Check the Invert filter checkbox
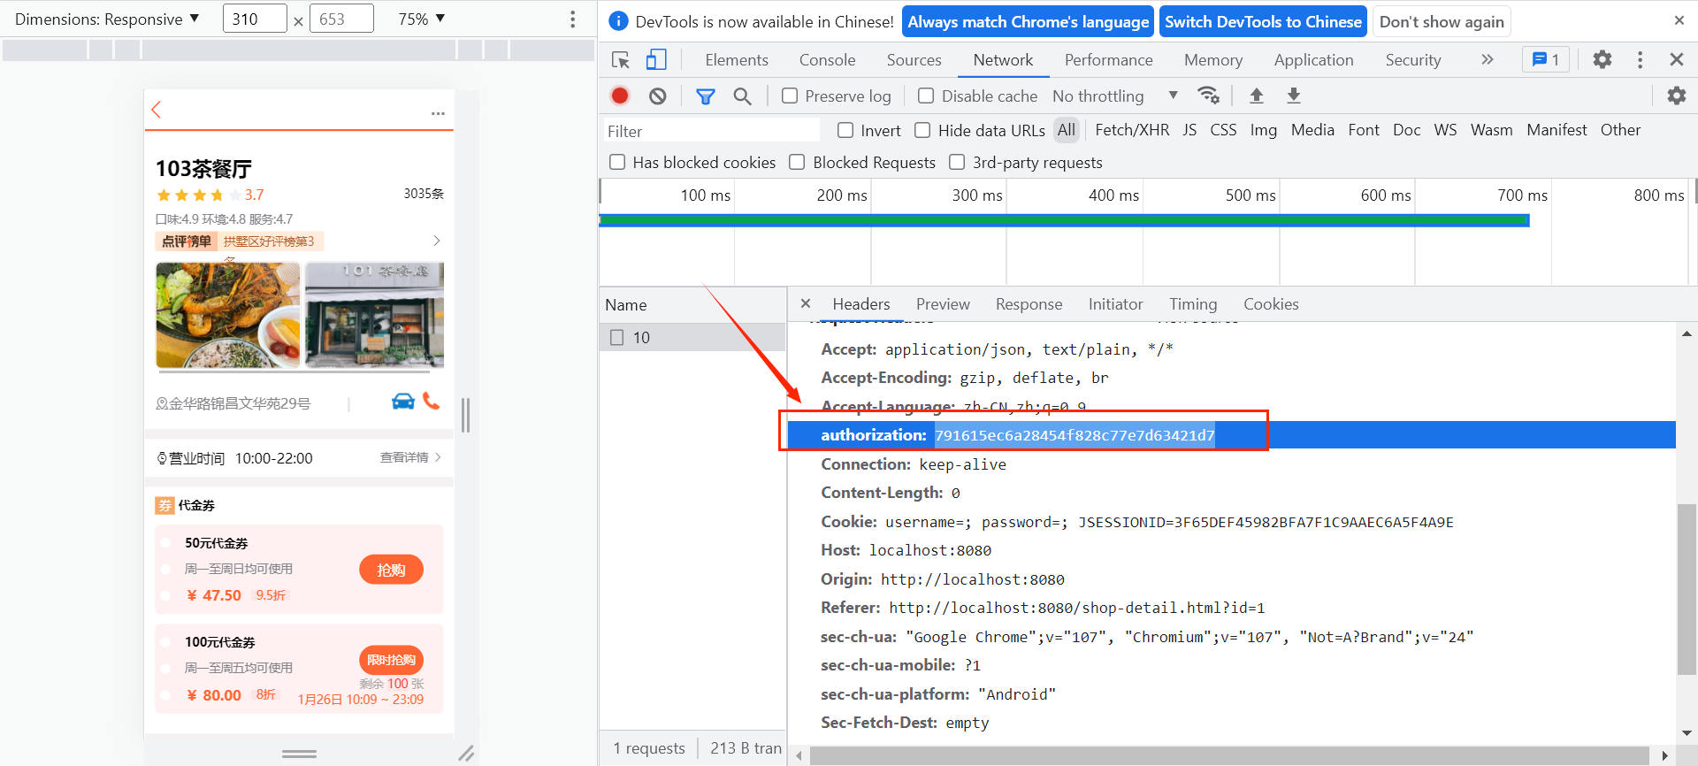 tap(845, 130)
